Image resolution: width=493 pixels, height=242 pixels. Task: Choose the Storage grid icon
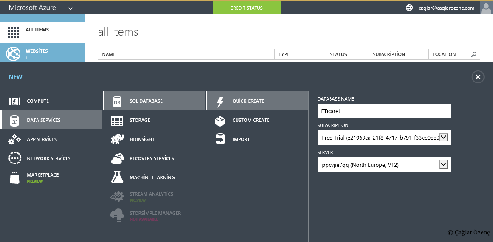(117, 121)
